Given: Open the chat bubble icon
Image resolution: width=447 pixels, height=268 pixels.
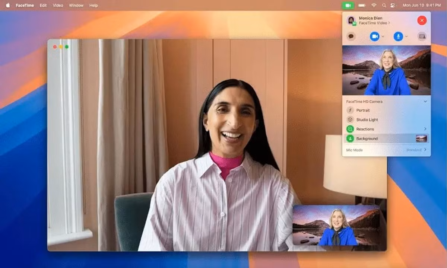Looking at the screenshot, I should (x=351, y=36).
